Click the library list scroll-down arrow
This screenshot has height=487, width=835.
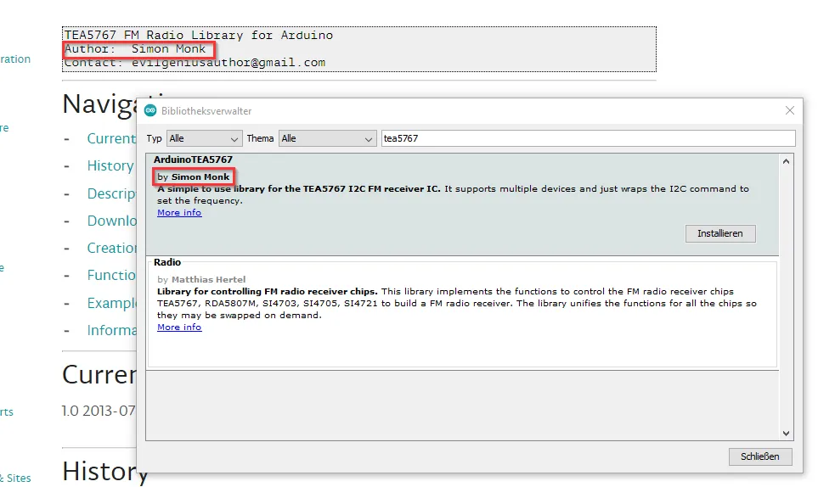click(x=787, y=433)
